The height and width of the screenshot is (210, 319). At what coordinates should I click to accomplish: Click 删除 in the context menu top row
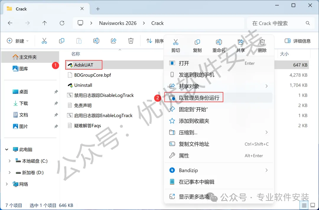coord(262,46)
